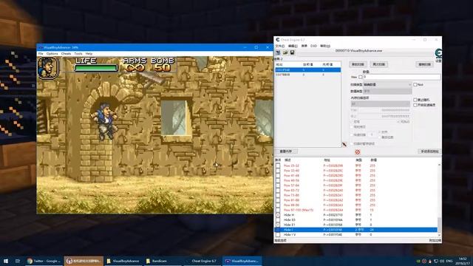Open Tools menu in VisualBoyAdvance

pos(78,54)
